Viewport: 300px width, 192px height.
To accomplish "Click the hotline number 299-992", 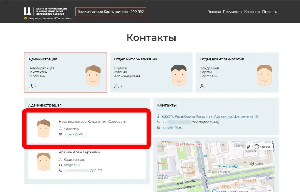I will click(x=137, y=12).
